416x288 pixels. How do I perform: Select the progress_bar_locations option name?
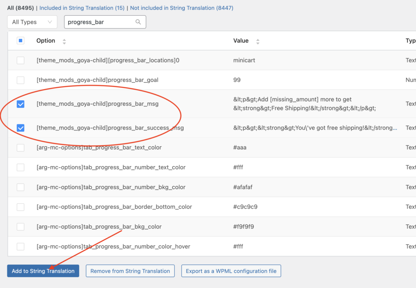[x=108, y=60]
